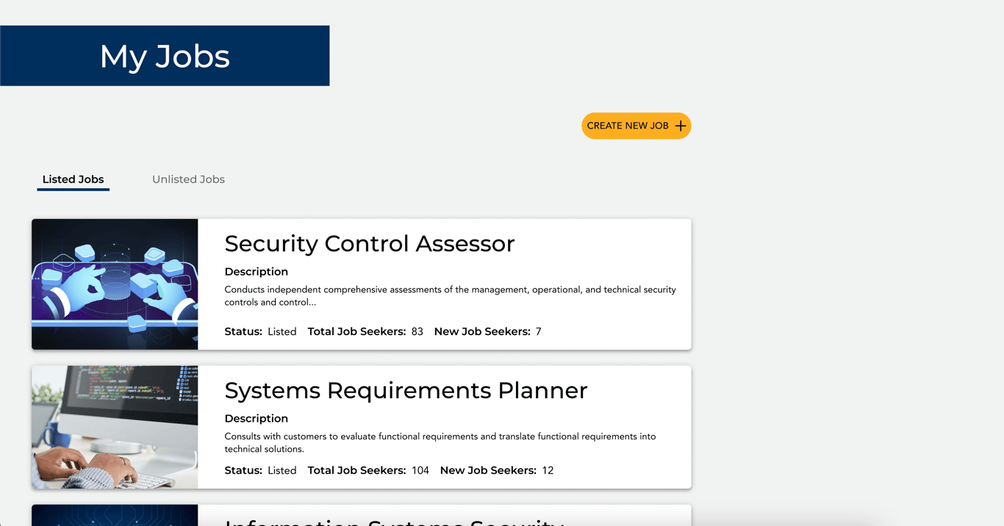
Task: Select Security Control Assessor description text
Action: coord(450,295)
